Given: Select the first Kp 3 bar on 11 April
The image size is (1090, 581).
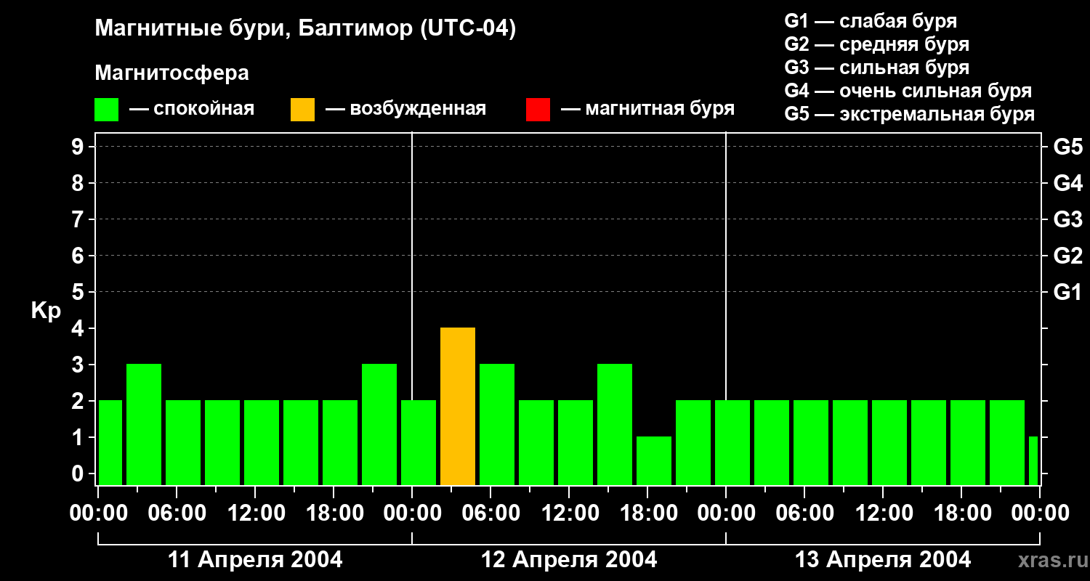Looking at the screenshot, I should coord(144,425).
